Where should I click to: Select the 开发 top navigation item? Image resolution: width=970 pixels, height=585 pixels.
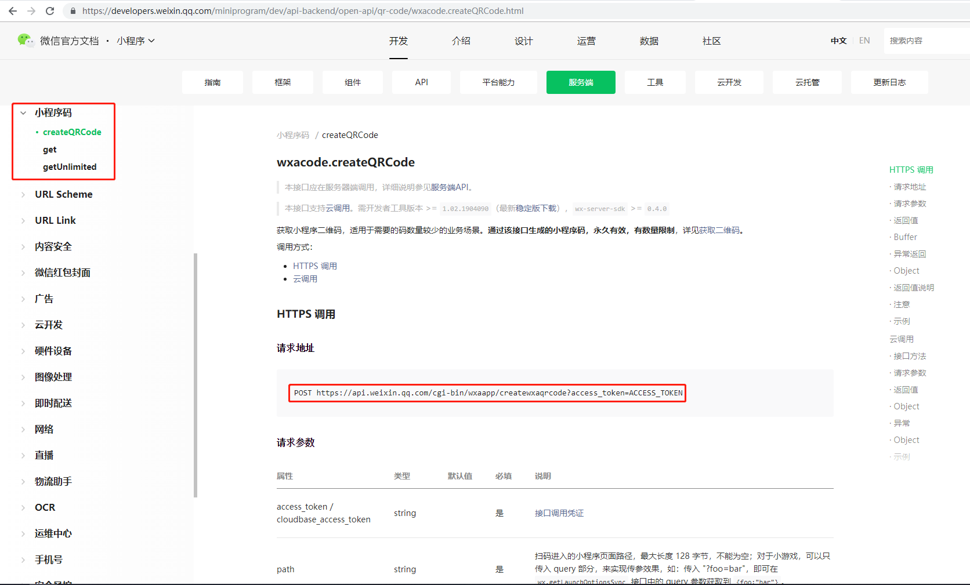click(x=399, y=41)
